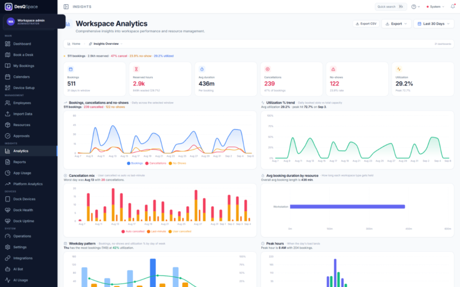
Task: Open the help question mark dropdown
Action: [x=416, y=7]
